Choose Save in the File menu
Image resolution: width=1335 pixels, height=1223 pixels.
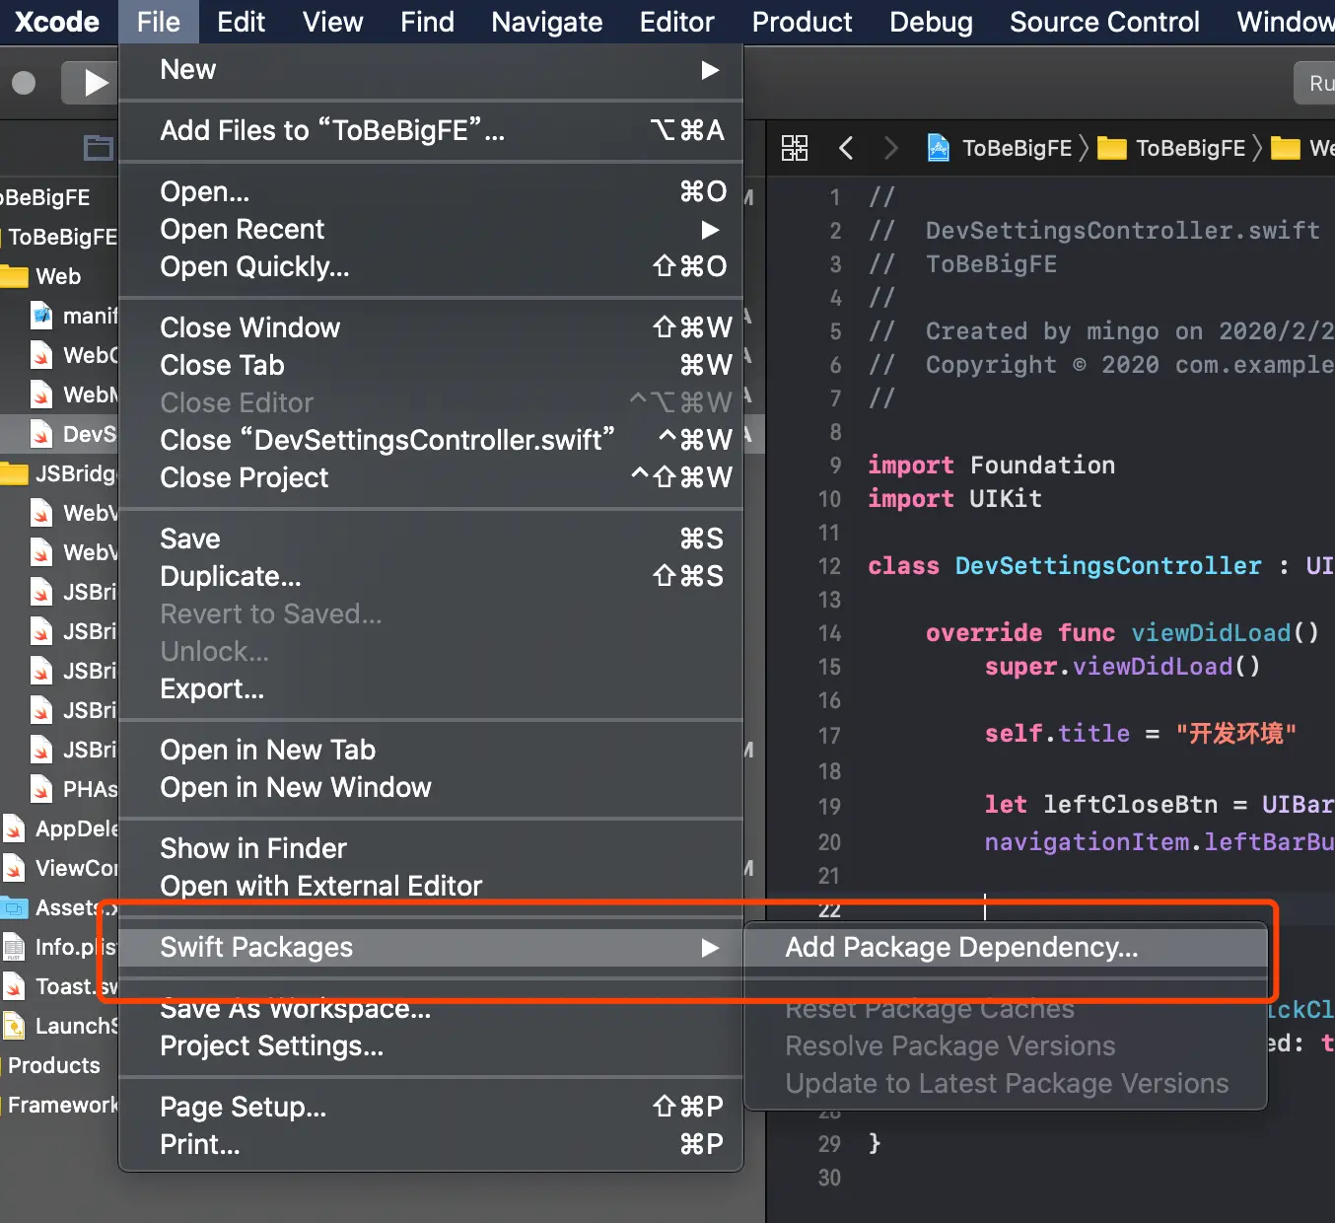point(431,540)
